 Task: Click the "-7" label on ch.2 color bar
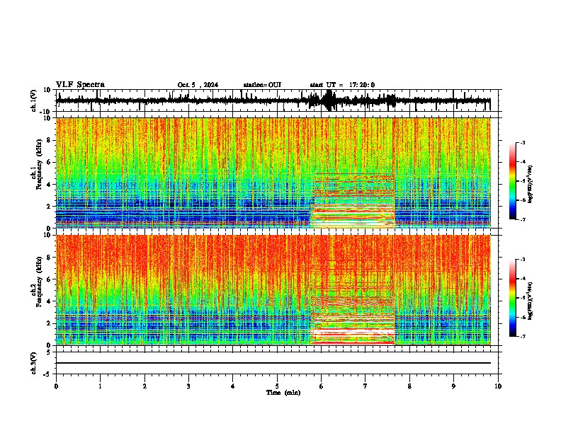pyautogui.click(x=522, y=336)
